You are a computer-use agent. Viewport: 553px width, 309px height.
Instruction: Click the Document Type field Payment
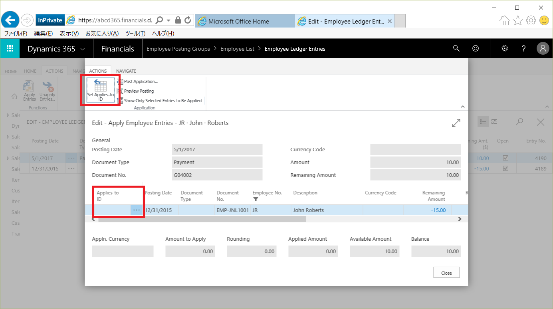point(217,162)
